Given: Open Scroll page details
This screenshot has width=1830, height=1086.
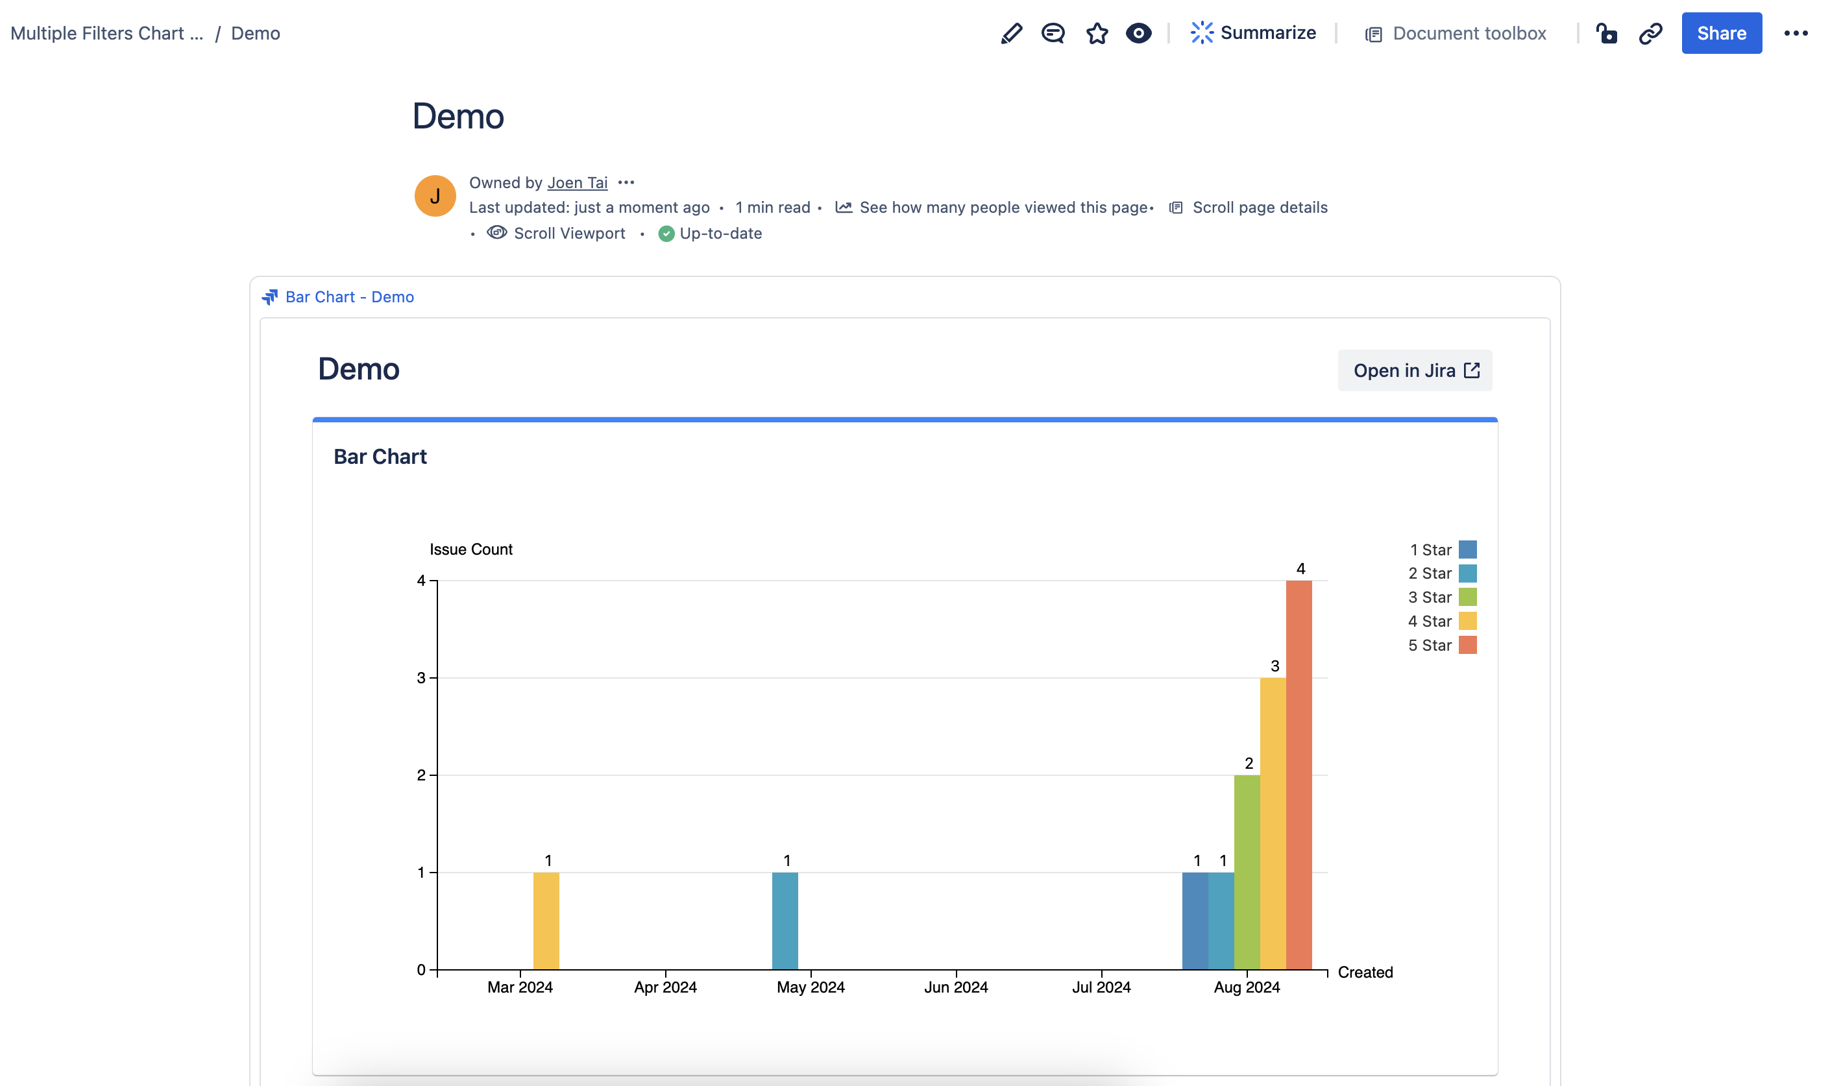Looking at the screenshot, I should point(1259,207).
